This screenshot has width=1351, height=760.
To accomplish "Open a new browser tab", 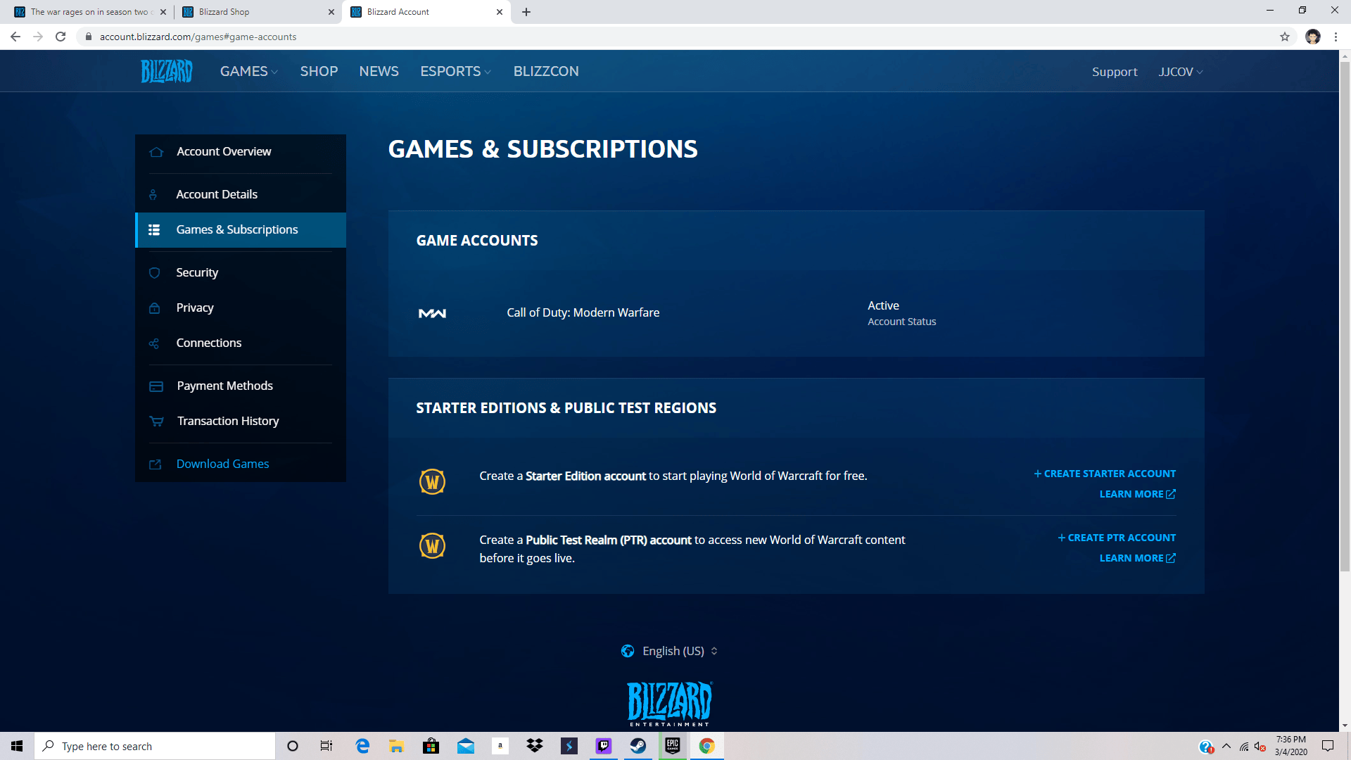I will coord(526,12).
